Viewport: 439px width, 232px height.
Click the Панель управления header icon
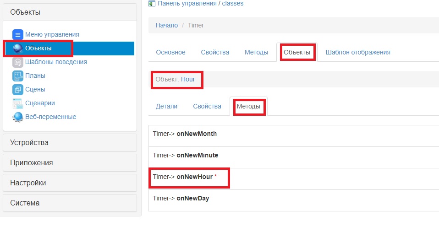point(152,3)
